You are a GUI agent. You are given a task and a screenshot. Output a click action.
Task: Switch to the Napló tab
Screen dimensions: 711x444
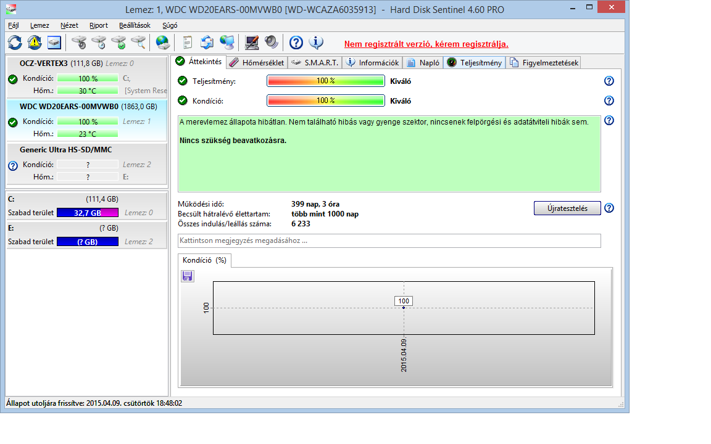[x=423, y=62]
